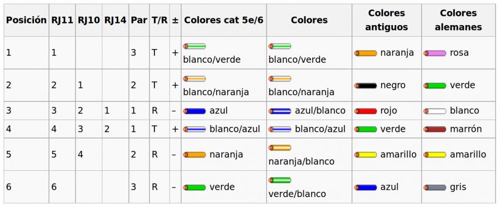Click the Posición column header
The image size is (500, 207).
point(27,20)
